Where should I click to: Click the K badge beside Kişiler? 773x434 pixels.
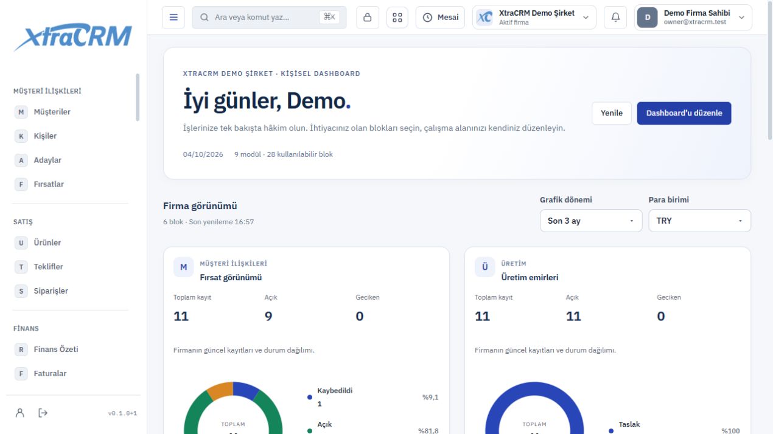click(x=21, y=136)
